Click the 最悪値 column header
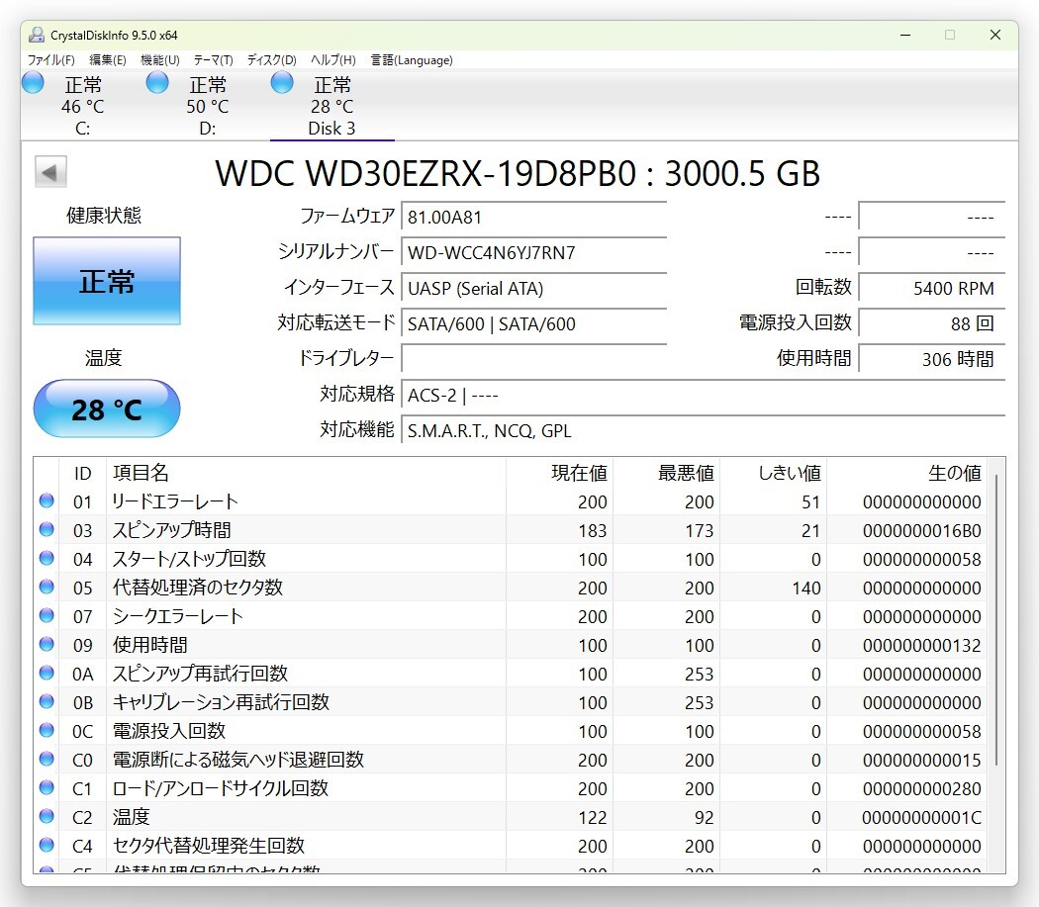 point(667,473)
